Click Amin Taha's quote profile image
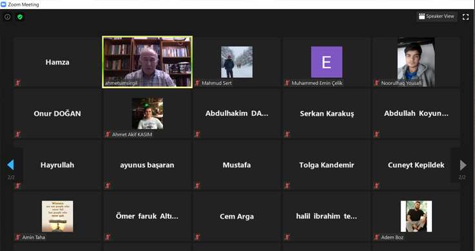475x251 pixels. pyautogui.click(x=57, y=216)
